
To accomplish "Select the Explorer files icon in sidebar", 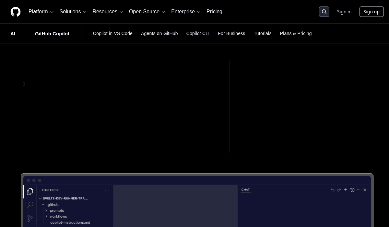I will click(30, 192).
